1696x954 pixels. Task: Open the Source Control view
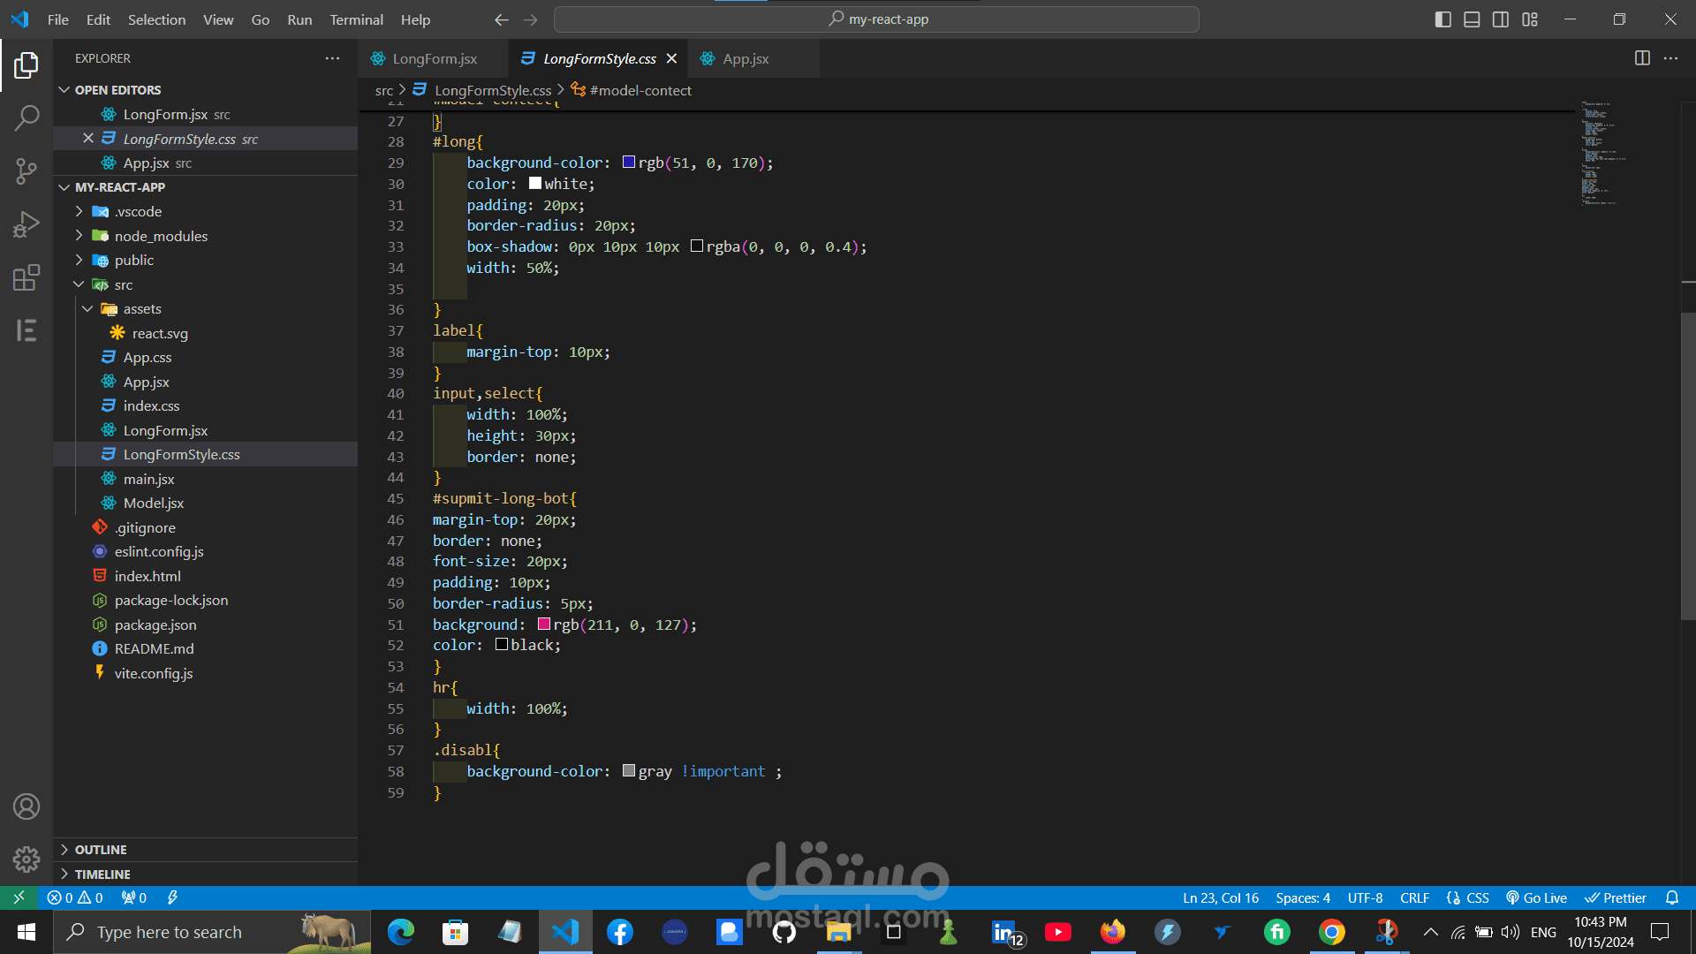coord(26,170)
